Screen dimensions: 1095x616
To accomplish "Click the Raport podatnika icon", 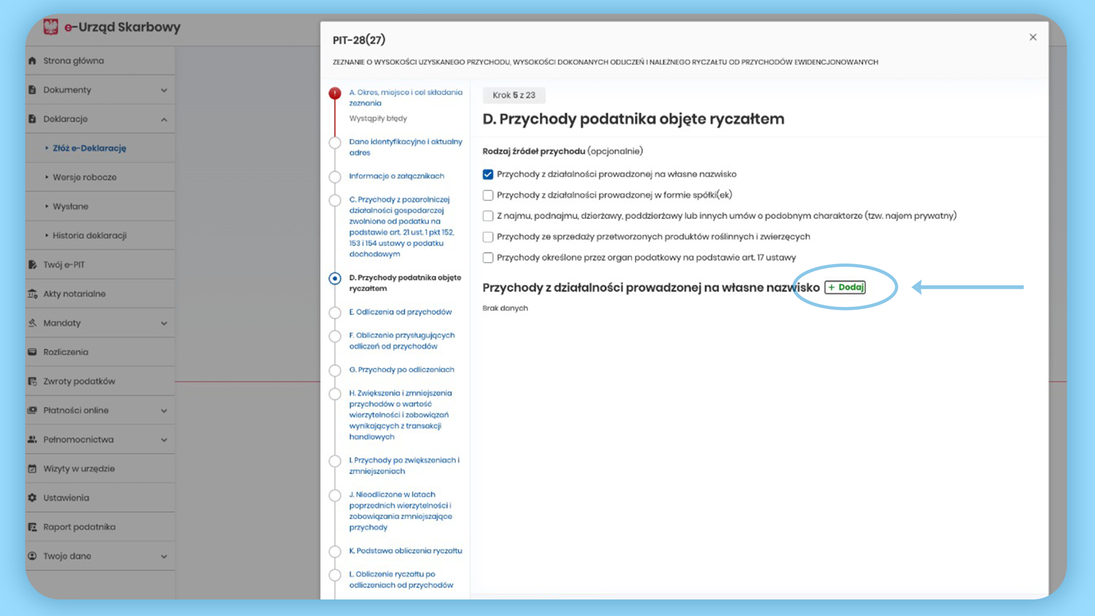I will point(33,527).
